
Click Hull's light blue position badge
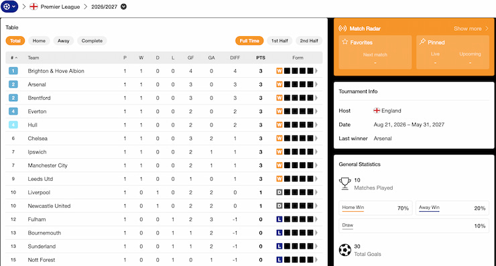[x=13, y=125]
